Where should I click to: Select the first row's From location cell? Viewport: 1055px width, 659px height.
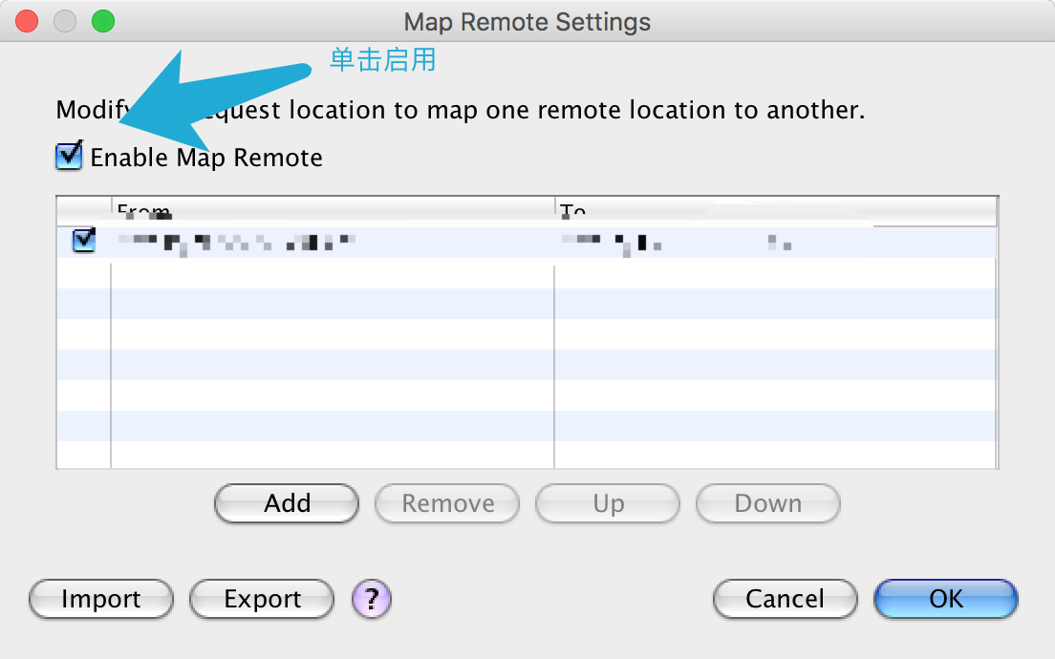[333, 243]
